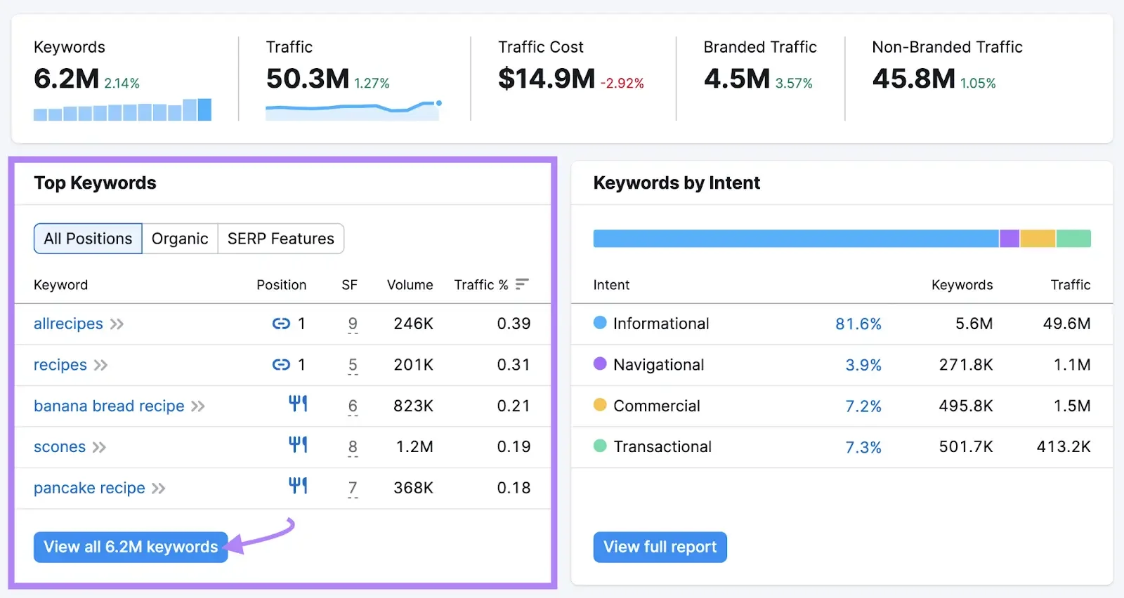Click the Position column header

click(281, 285)
